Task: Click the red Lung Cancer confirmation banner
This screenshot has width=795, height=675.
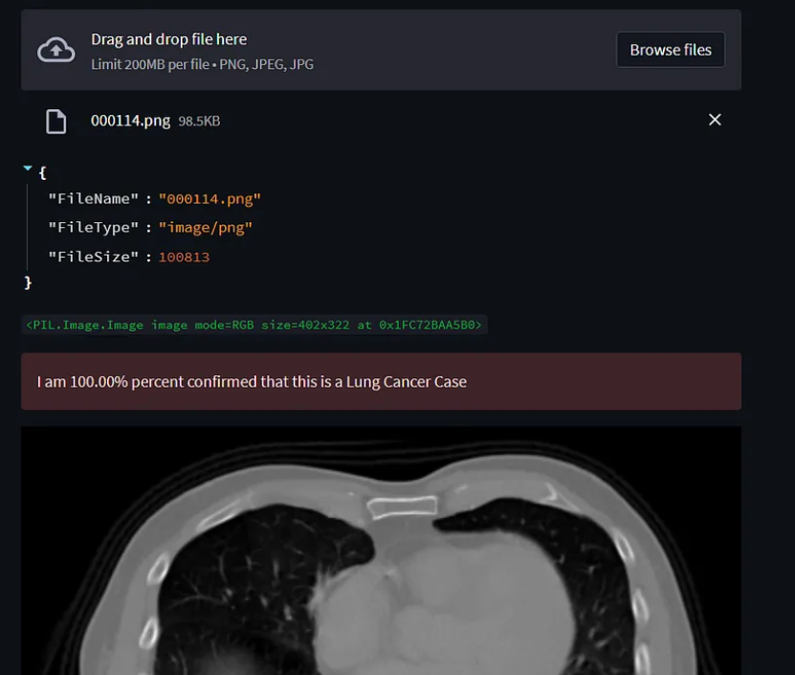Action: point(381,381)
